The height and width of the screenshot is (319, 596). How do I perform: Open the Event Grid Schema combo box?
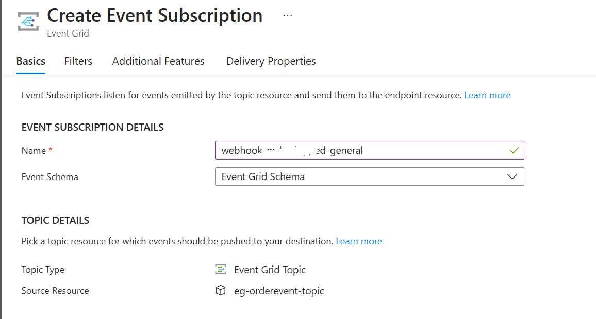point(370,177)
